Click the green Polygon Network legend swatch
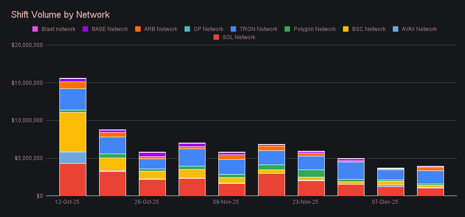The image size is (465, 217). click(287, 29)
